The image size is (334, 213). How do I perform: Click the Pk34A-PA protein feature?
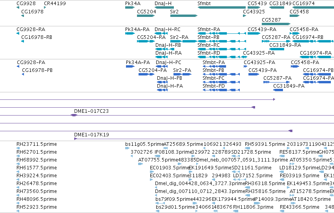point(130,66)
